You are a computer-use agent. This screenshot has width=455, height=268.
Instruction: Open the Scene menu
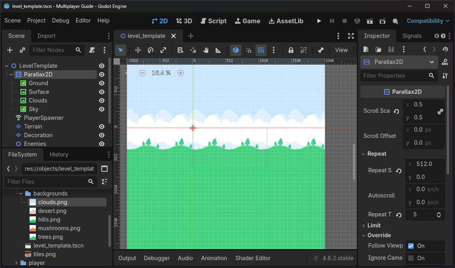pyautogui.click(x=13, y=20)
